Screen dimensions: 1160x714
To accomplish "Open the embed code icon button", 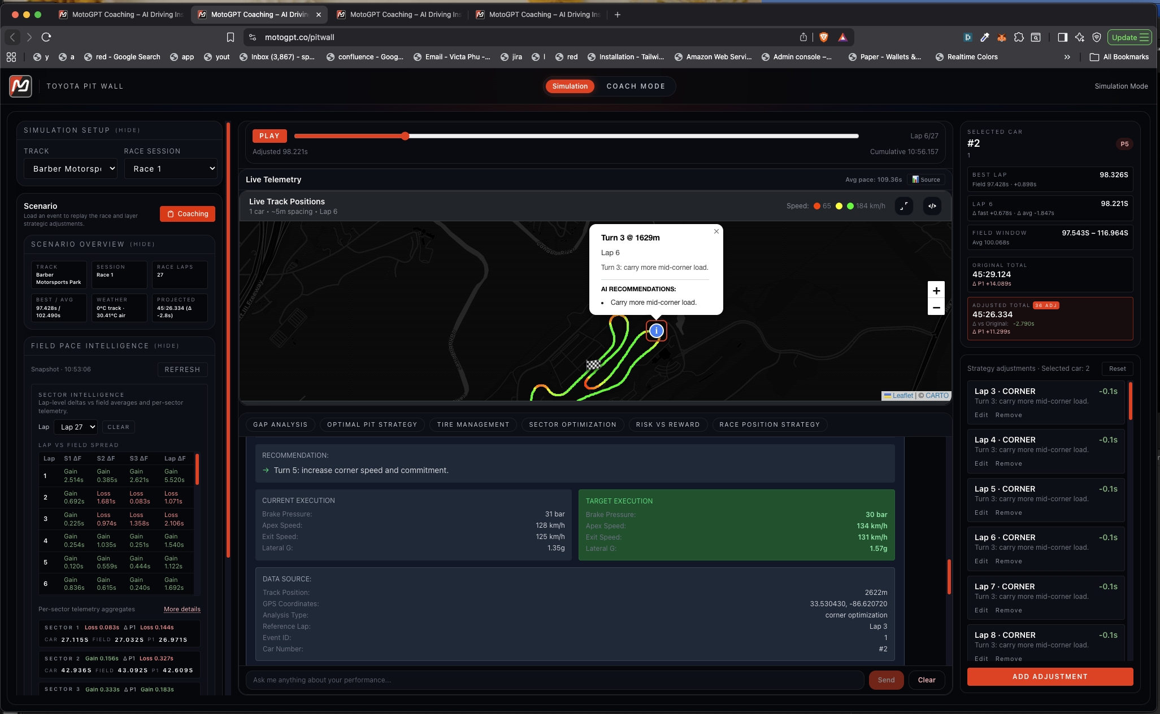I will coord(932,206).
